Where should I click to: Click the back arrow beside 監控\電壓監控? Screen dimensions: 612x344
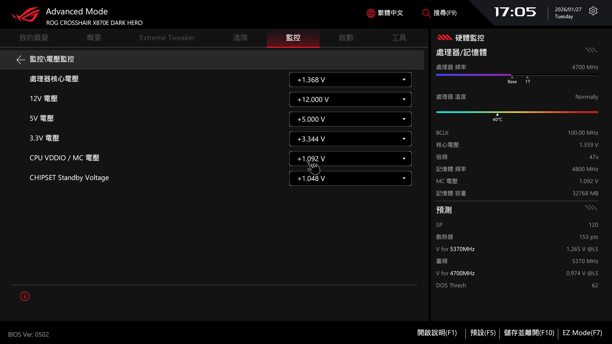coord(21,60)
